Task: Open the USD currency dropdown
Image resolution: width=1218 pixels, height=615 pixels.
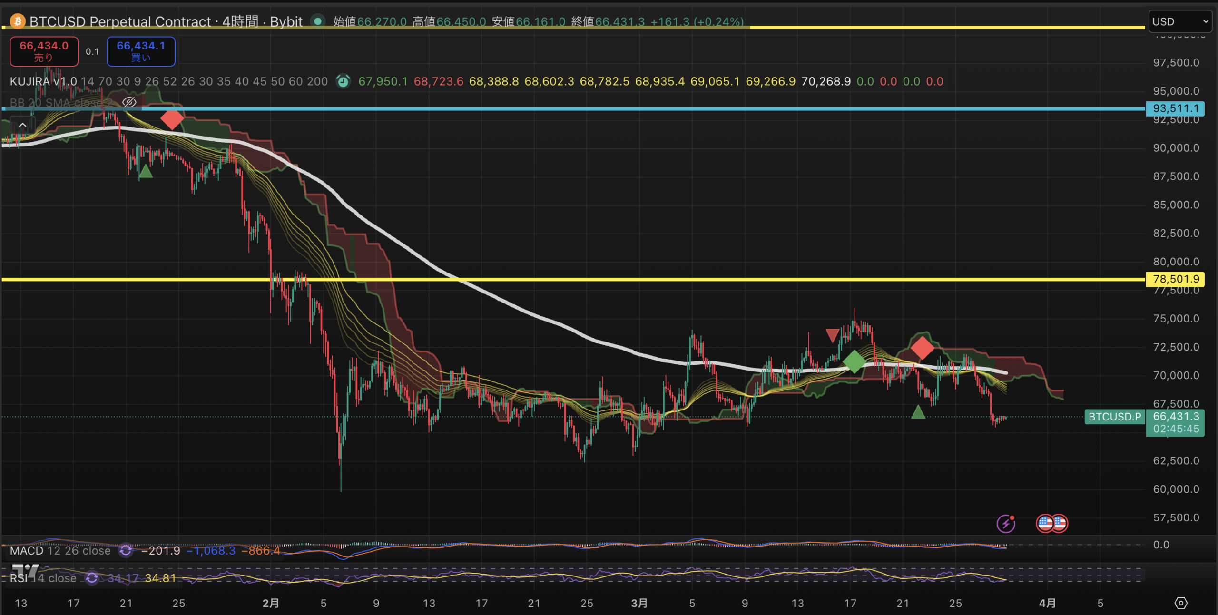Action: (x=1180, y=21)
